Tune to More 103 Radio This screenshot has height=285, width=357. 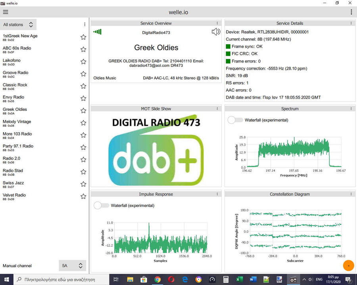[x=17, y=135]
